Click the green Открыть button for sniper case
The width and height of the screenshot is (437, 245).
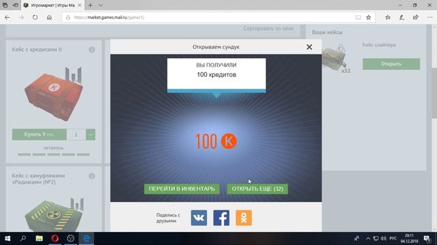[x=391, y=64]
